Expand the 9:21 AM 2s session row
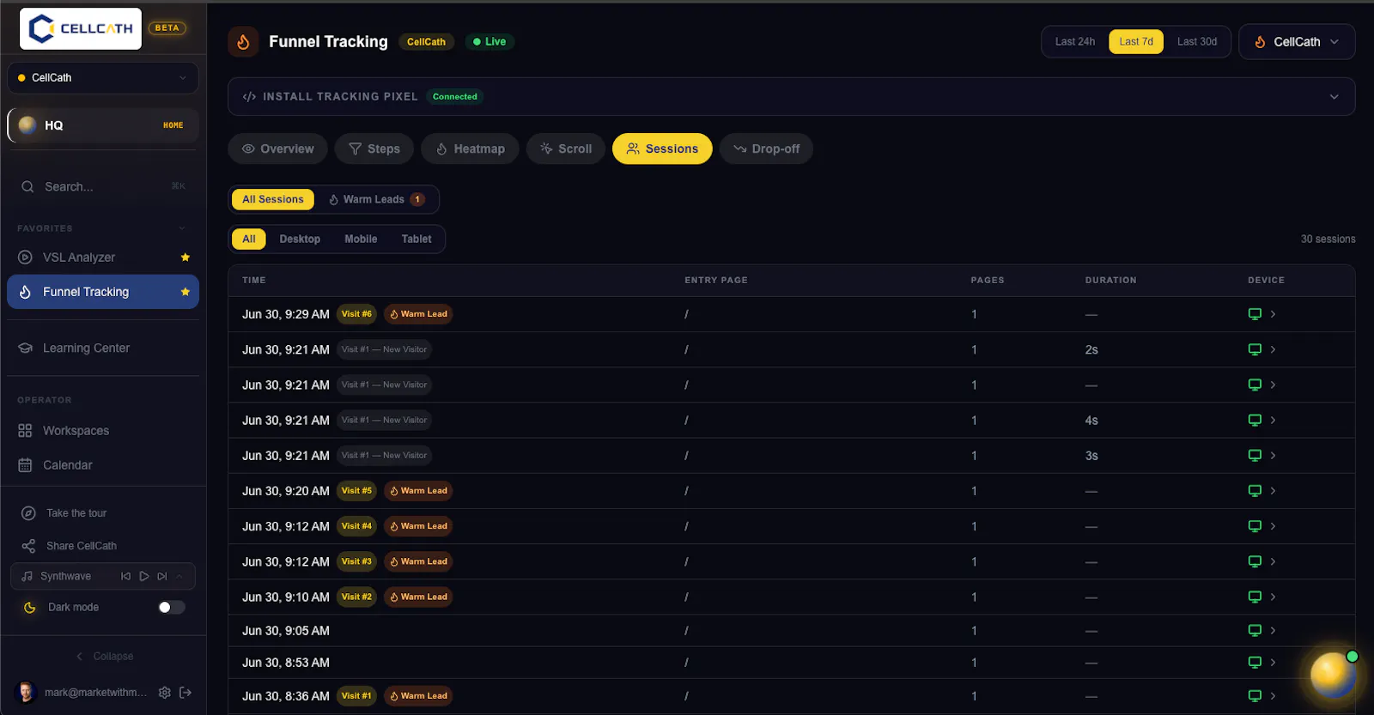Screen dimensions: 1374x715 click(791, 349)
